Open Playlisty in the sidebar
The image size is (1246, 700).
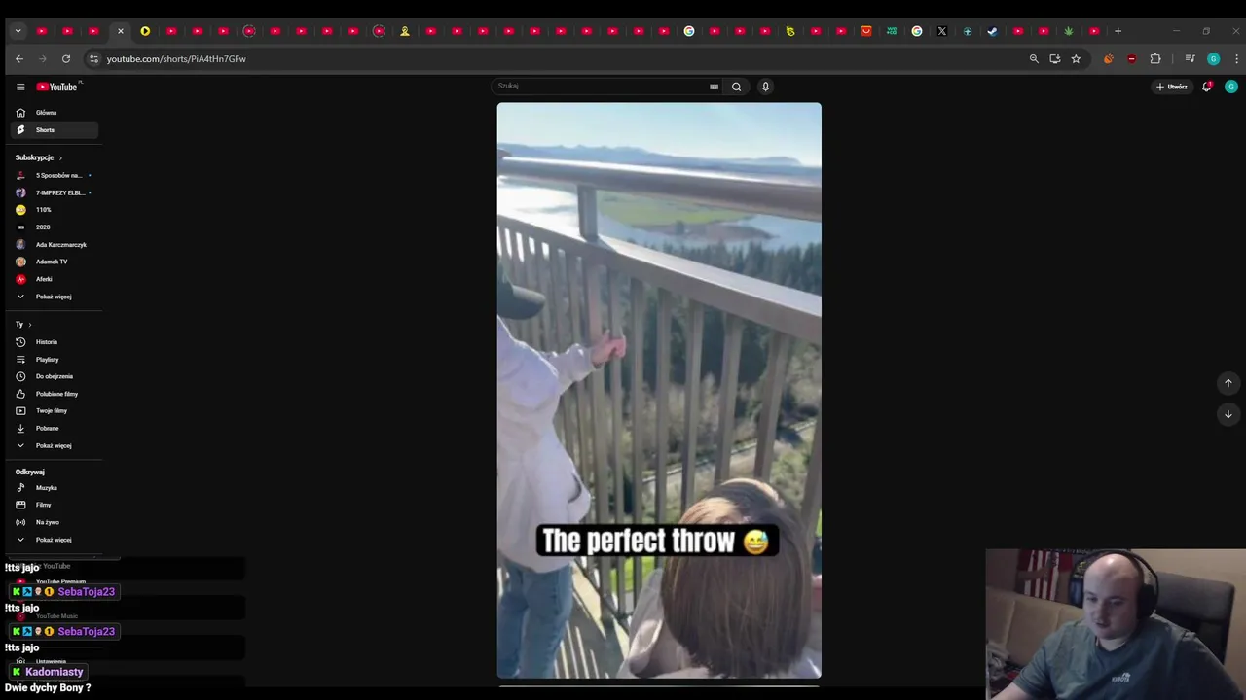55,360
